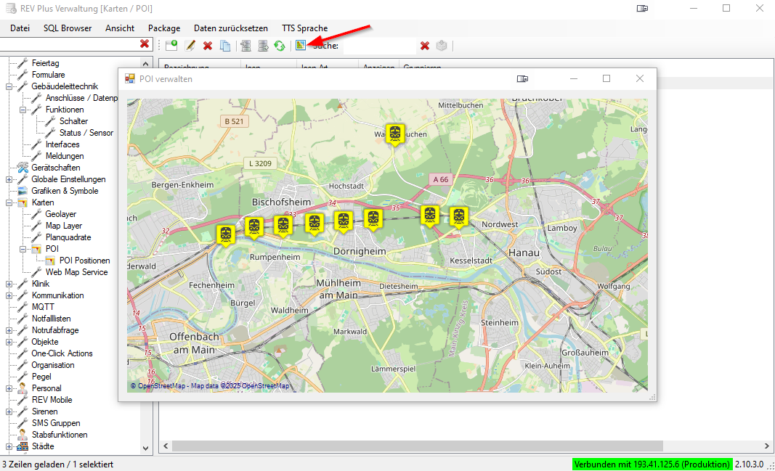
Task: Collapse the Karten tree node
Action: point(9,202)
